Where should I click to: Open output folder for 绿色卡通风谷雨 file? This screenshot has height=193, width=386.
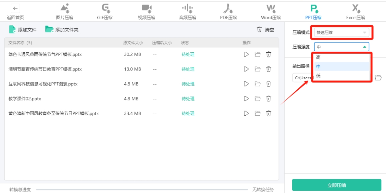click(x=257, y=54)
